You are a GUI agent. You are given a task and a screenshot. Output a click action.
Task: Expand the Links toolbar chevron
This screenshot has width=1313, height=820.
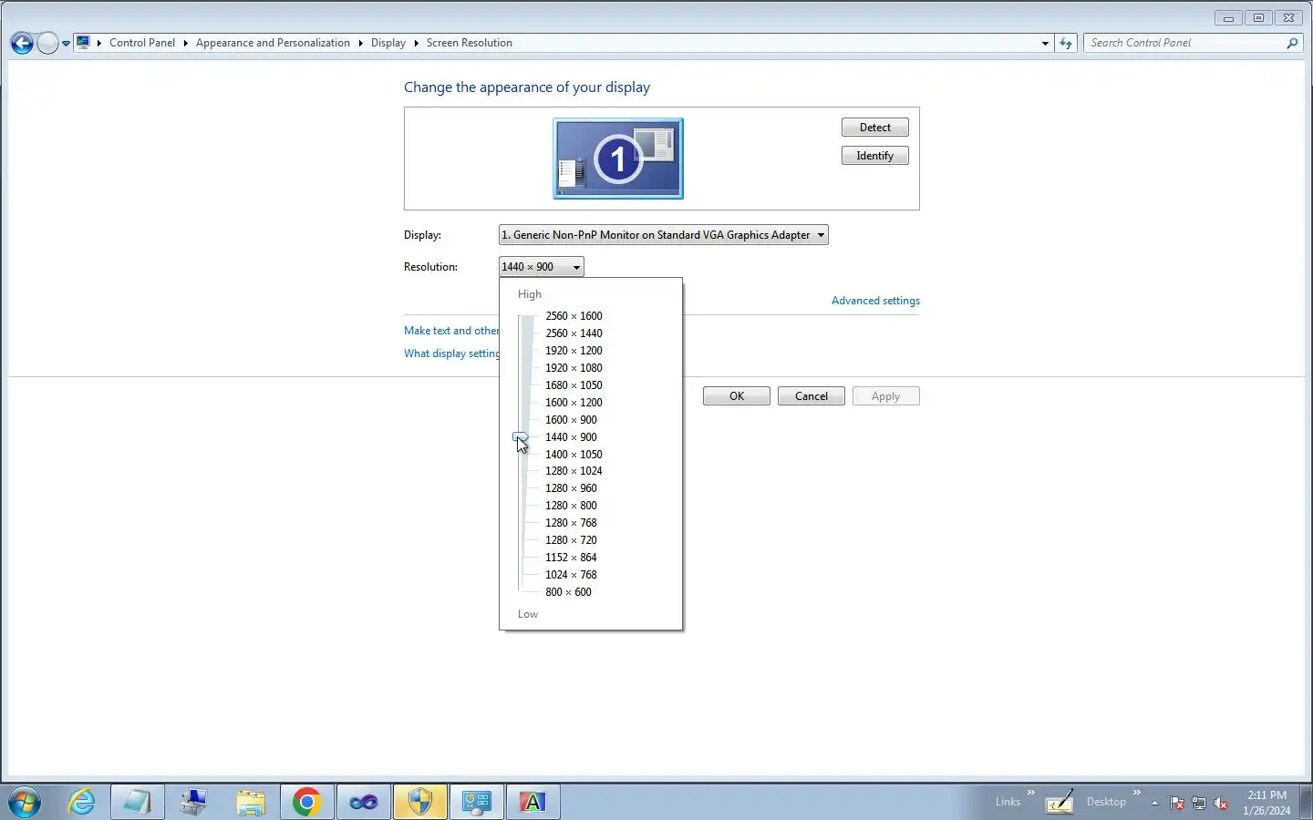click(1031, 793)
